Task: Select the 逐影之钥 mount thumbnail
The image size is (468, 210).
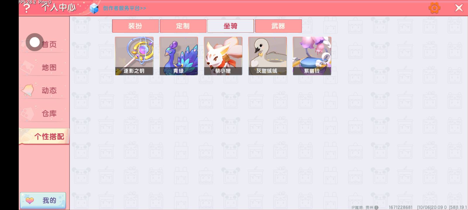Action: point(134,56)
